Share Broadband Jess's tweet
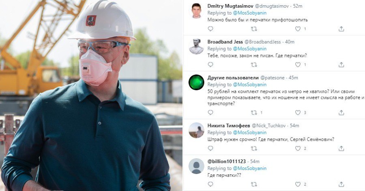This screenshot has width=365, height=191. pyautogui.click(x=341, y=65)
